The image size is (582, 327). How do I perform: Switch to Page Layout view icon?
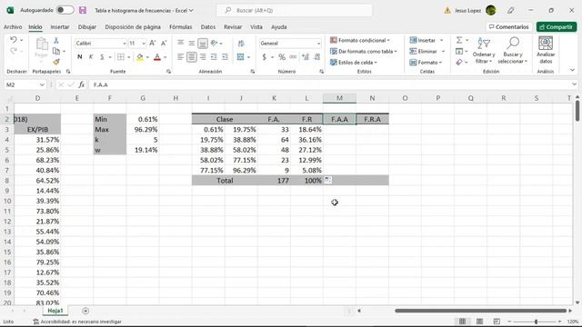pos(479,322)
